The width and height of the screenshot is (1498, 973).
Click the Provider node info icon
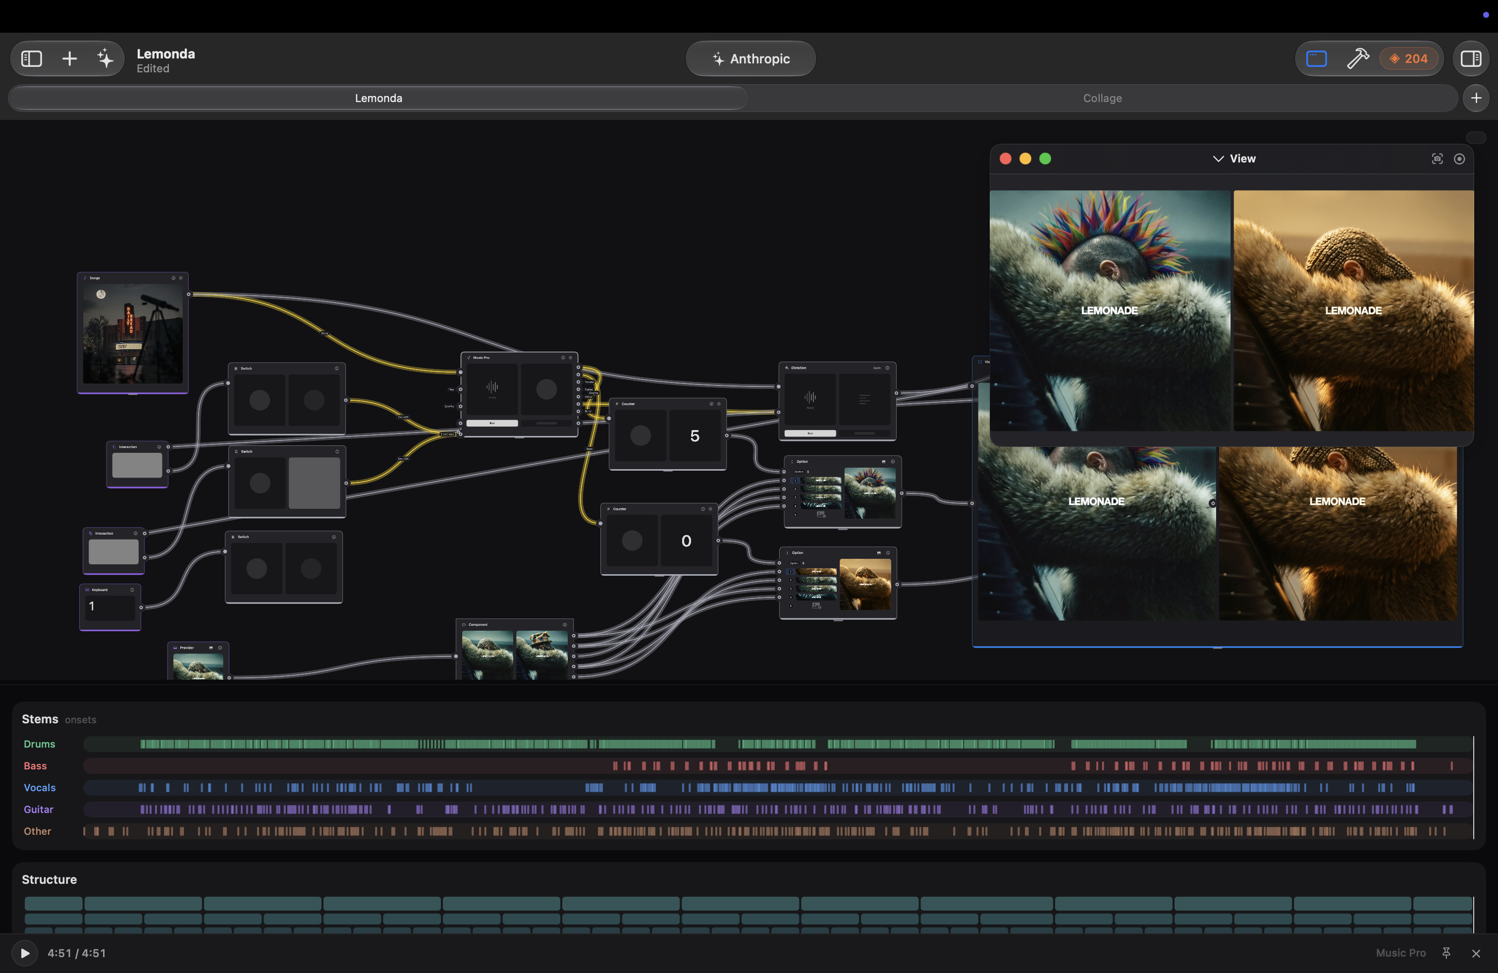tap(219, 648)
